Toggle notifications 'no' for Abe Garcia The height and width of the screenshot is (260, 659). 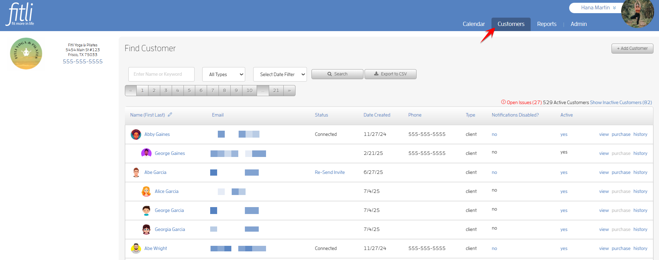point(494,173)
